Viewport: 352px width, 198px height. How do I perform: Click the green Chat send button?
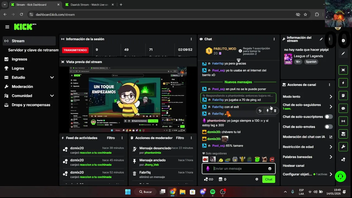269,179
